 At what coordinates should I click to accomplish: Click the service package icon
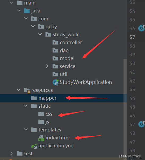click(x=55, y=66)
